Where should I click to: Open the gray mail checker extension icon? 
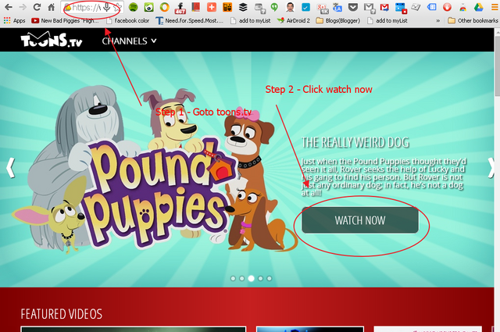[369, 8]
